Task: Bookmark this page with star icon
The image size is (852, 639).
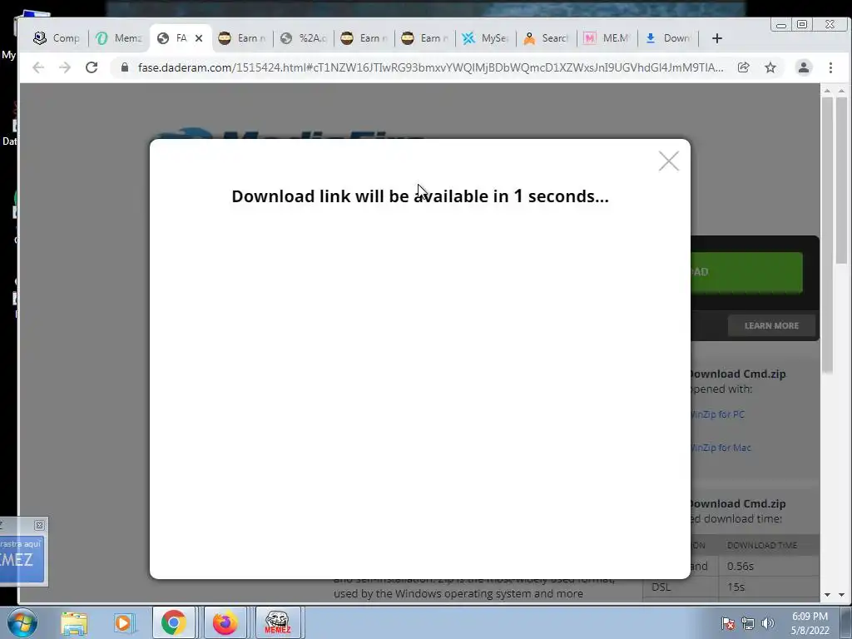Action: click(x=770, y=67)
